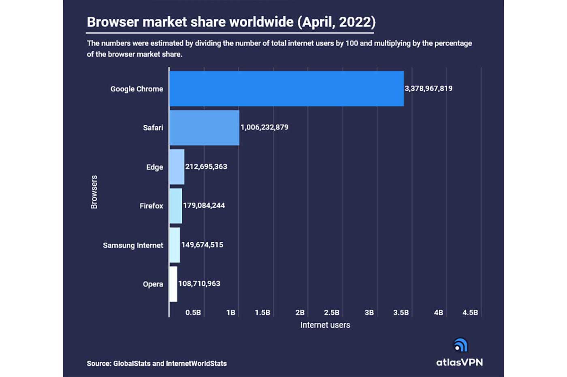
Task: Click the Safari bar
Action: [x=204, y=127]
